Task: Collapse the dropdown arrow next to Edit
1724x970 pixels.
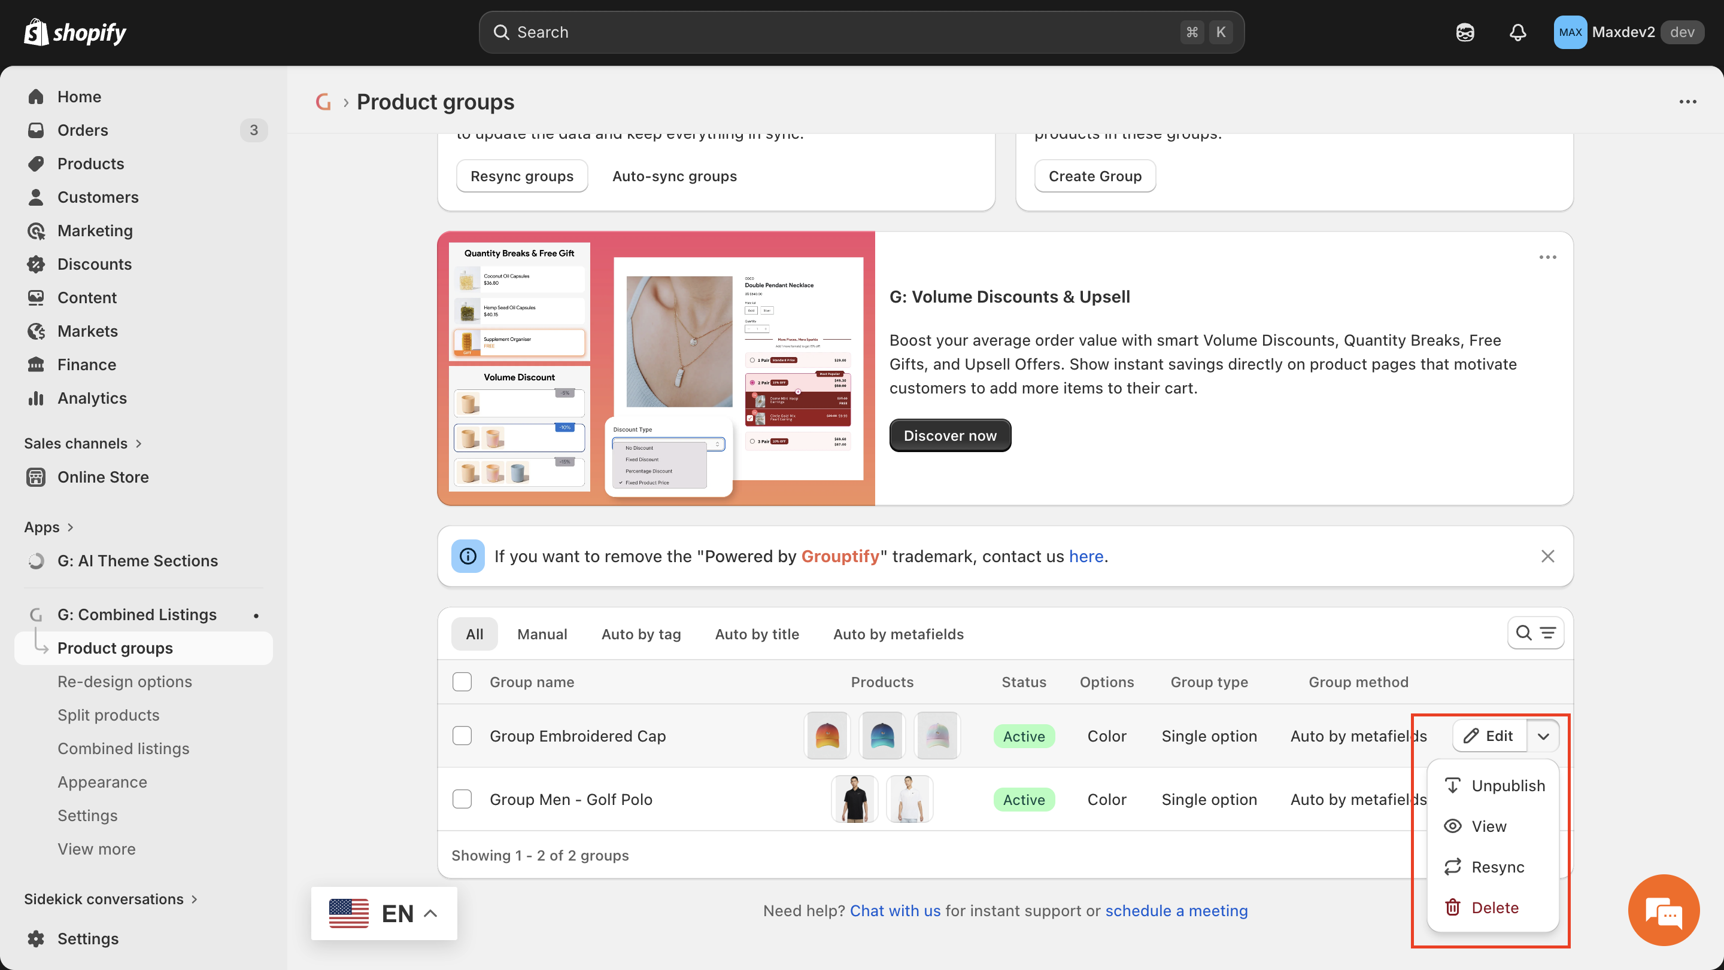Action: coord(1543,736)
